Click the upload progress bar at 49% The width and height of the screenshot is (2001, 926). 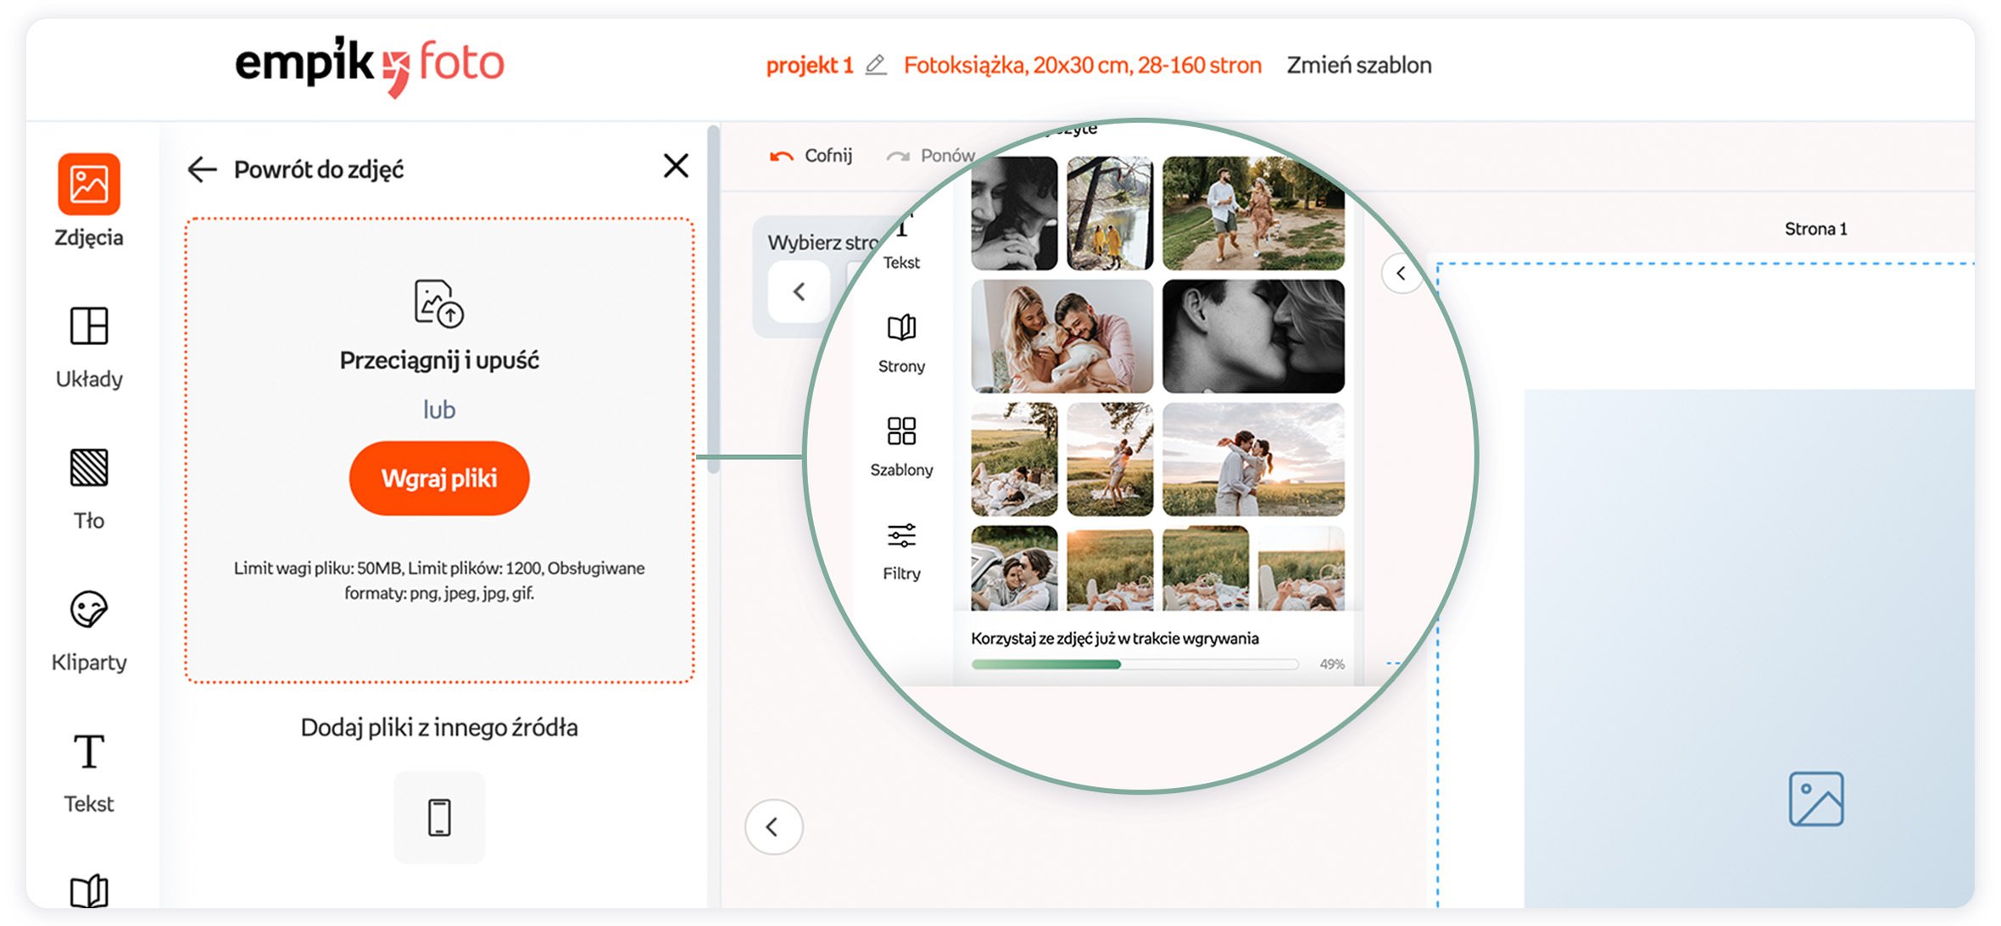tap(1134, 664)
